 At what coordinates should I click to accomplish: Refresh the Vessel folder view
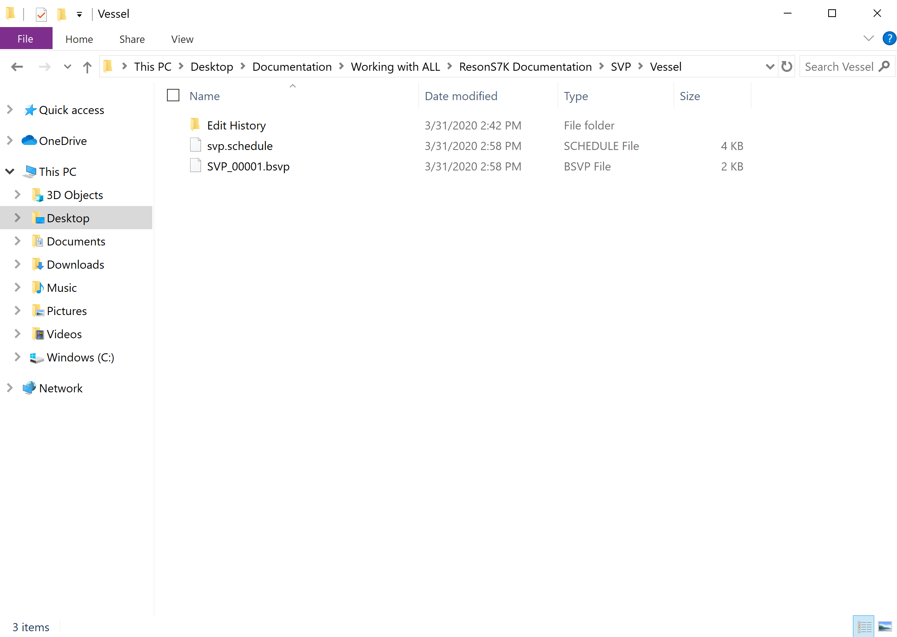[x=786, y=67]
